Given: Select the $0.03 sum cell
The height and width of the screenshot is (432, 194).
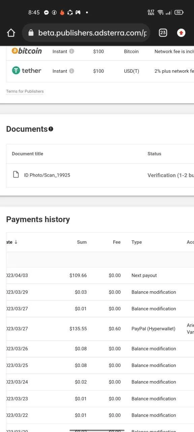Looking at the screenshot, I should [x=81, y=292].
